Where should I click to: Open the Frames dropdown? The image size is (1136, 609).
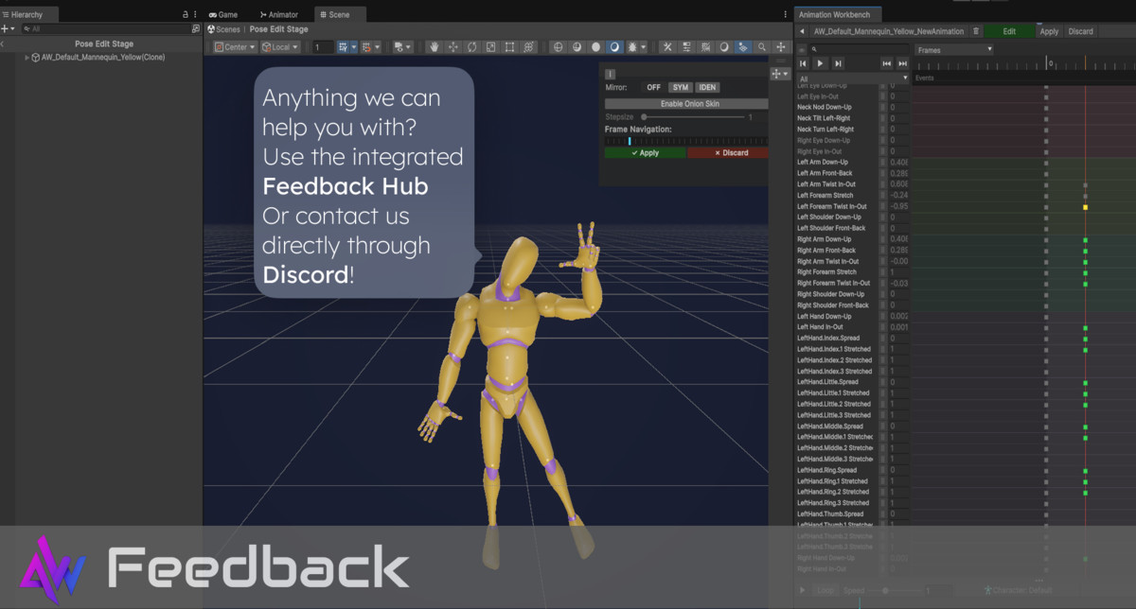(x=954, y=49)
